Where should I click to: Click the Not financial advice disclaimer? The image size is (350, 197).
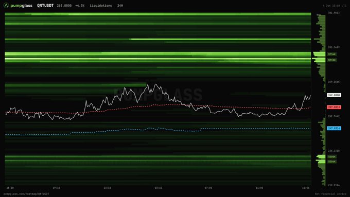coord(331,194)
